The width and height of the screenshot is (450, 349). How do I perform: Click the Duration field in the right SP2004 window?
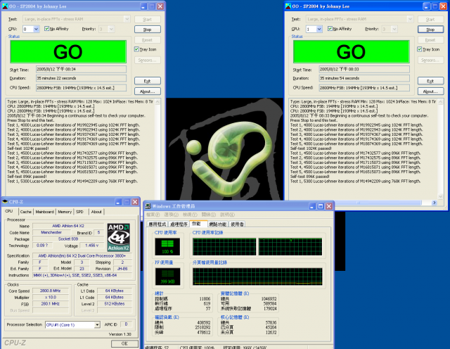point(364,78)
